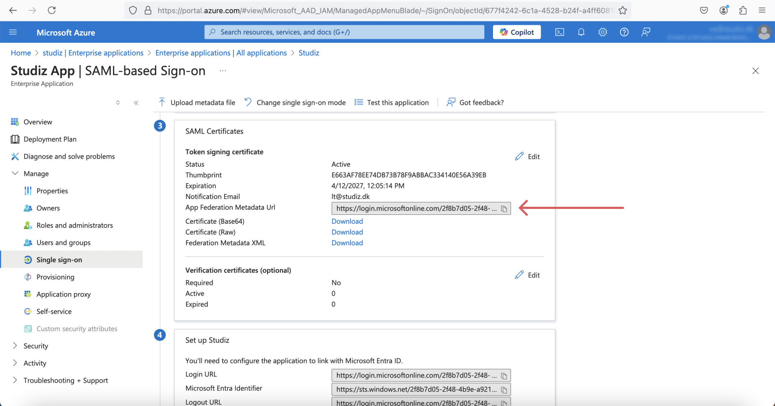Copy the App Federation Metadata Url
The image size is (775, 406).
click(504, 209)
